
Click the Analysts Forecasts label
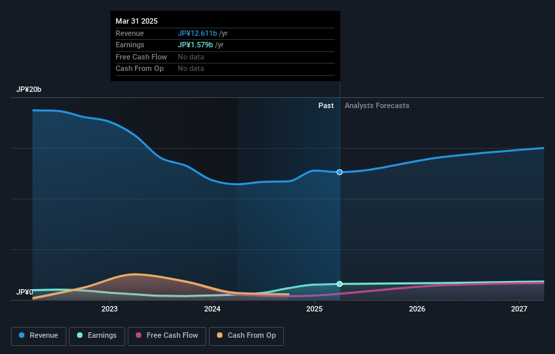377,106
